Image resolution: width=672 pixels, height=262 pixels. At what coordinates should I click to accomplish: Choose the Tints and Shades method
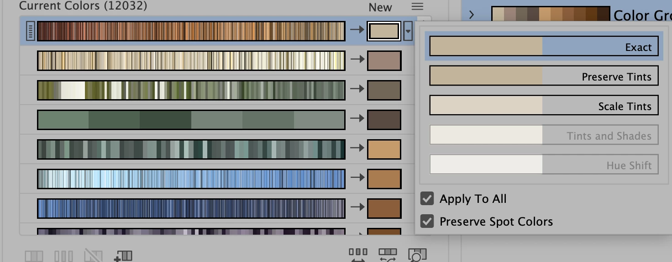tap(544, 135)
